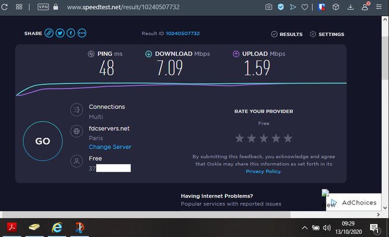This screenshot has width=389, height=237.
Task: Click the provider person icon beside Free
Action: coord(77,161)
